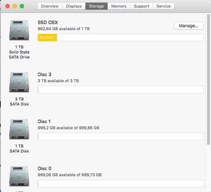Click the SSD OSX storage usage bar

point(121,37)
